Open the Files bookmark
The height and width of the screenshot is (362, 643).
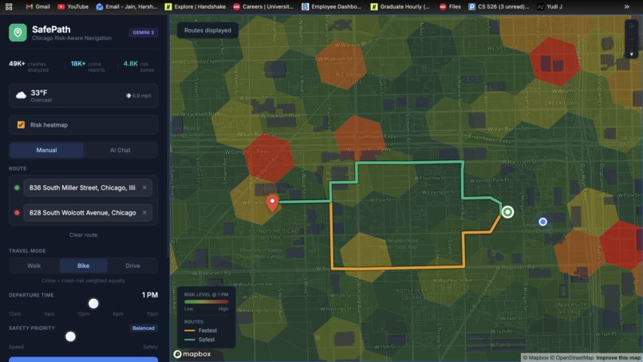tap(450, 6)
